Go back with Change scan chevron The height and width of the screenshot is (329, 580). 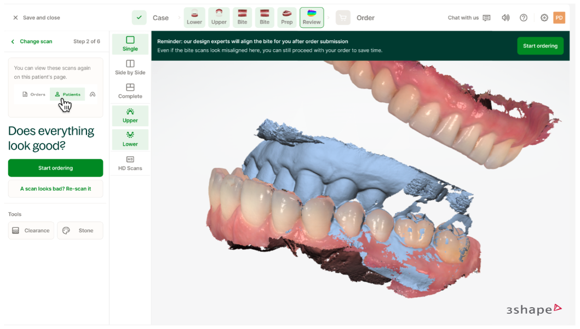pyautogui.click(x=13, y=42)
